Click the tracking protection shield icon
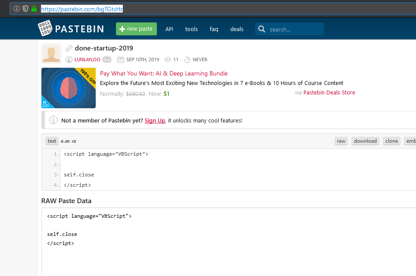 (25, 9)
